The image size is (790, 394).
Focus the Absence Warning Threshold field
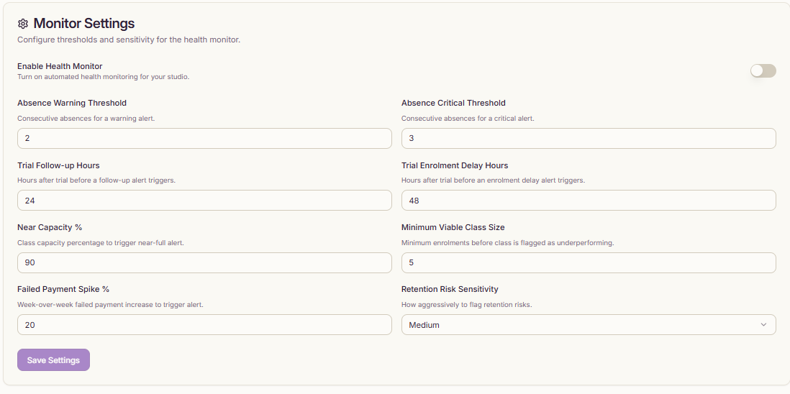coord(204,138)
